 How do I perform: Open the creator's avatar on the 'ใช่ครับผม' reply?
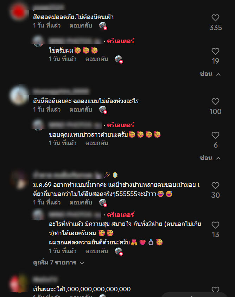[38, 41]
